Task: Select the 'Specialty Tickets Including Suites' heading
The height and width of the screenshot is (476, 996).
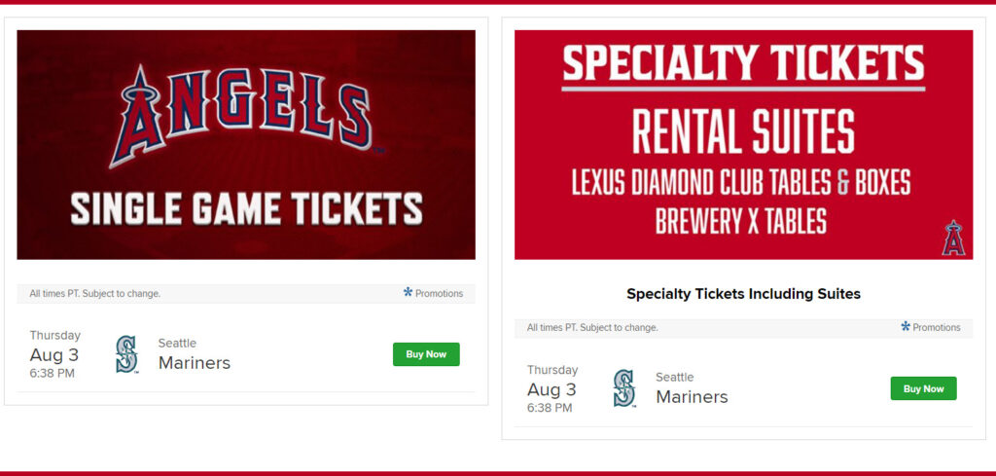Action: click(x=743, y=293)
